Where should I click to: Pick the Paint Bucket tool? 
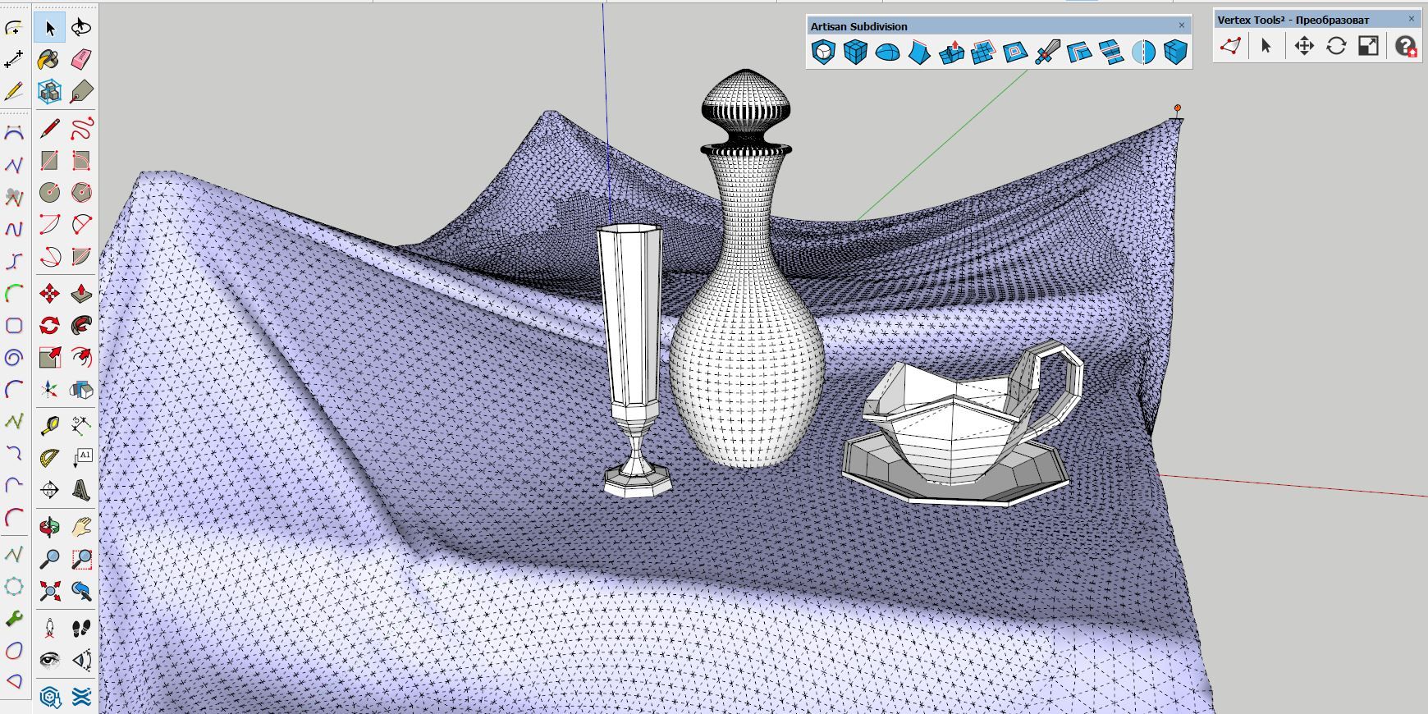tap(49, 59)
